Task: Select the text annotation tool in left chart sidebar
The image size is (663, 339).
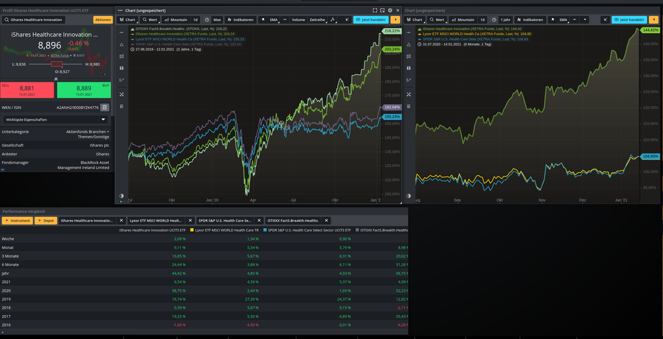Action: coord(121,68)
